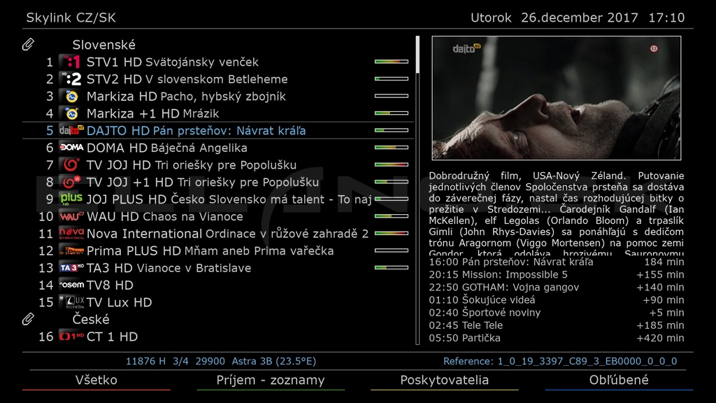Click the service reference text
716x403 pixels.
tap(560, 362)
